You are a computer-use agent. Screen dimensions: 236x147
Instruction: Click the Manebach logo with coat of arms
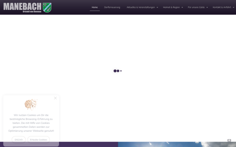point(28,7)
